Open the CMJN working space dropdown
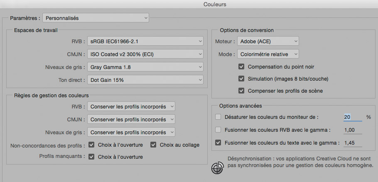 pos(145,54)
